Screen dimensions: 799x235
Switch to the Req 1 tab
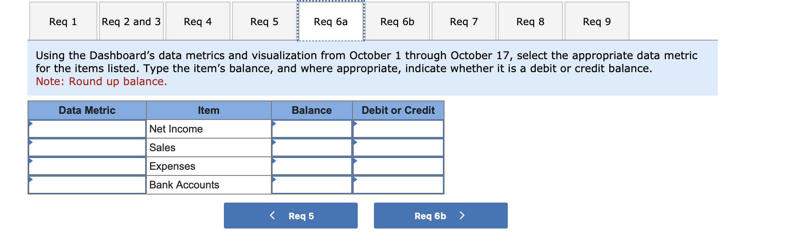63,21
